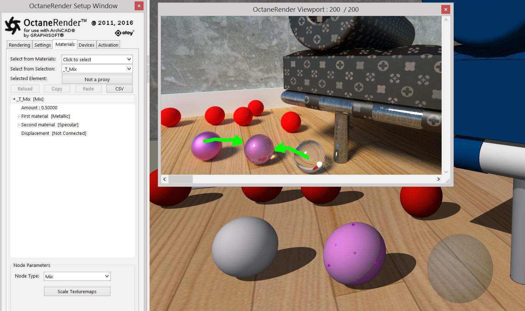
Task: Expand the Second material [Specular] node
Action: point(19,125)
